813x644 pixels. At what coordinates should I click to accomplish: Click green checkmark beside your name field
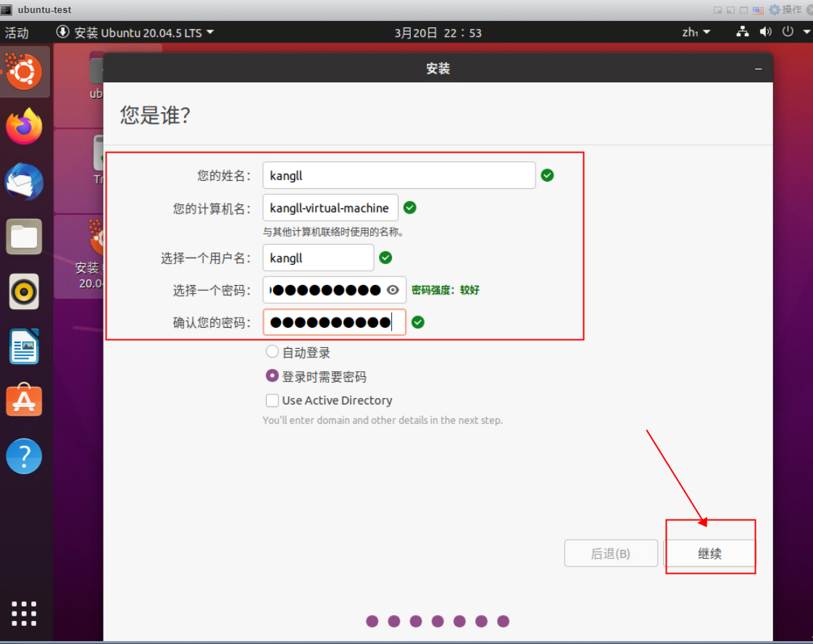[x=547, y=176]
